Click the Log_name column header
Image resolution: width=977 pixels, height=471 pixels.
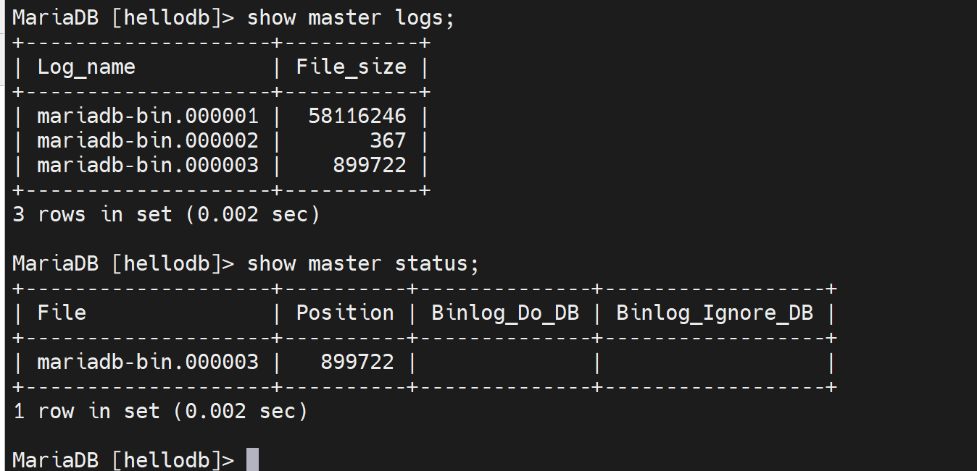click(86, 67)
